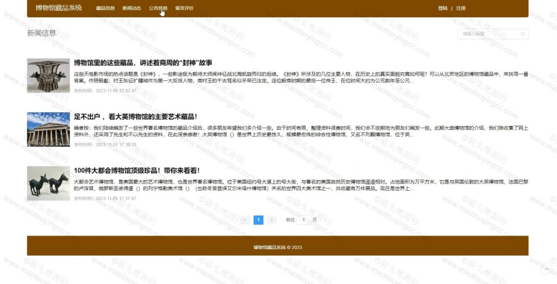
Task: Switch to the 新闻动态 menu item
Action: point(132,8)
